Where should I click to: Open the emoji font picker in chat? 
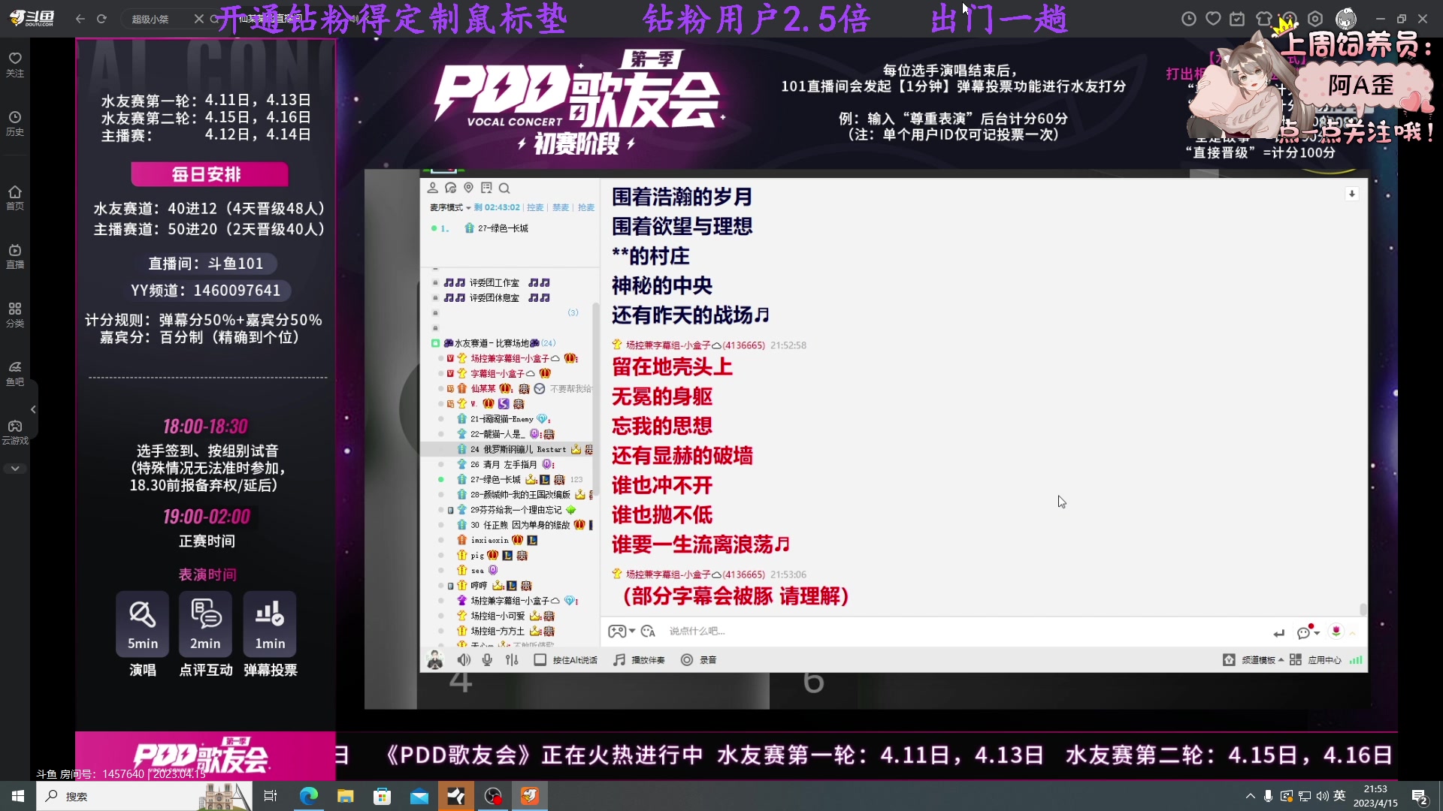(649, 632)
